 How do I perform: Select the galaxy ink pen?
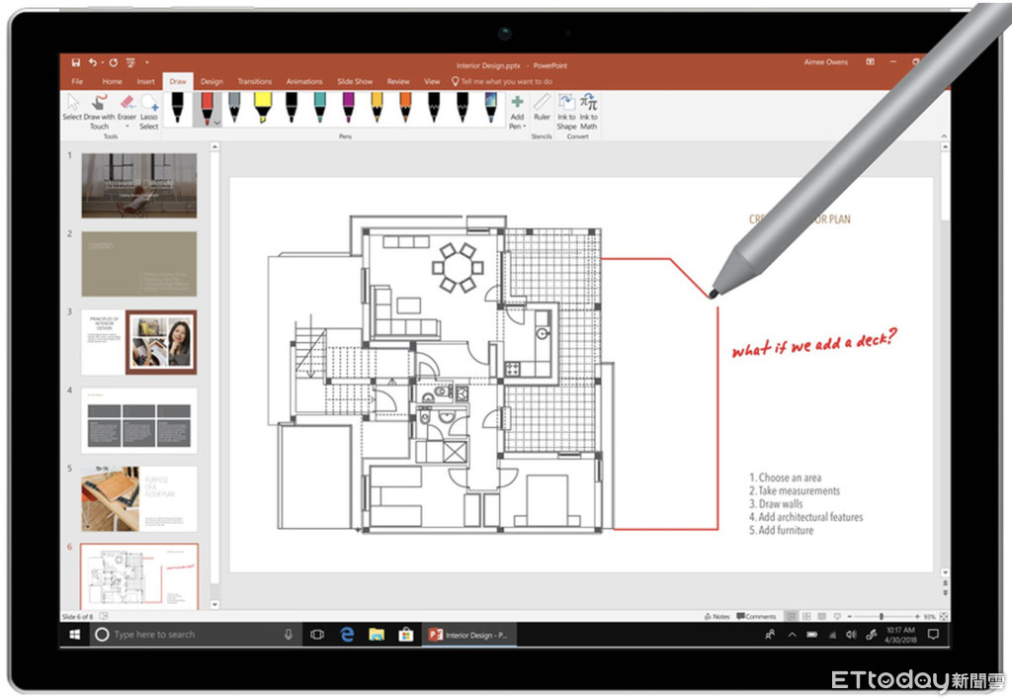pos(490,107)
